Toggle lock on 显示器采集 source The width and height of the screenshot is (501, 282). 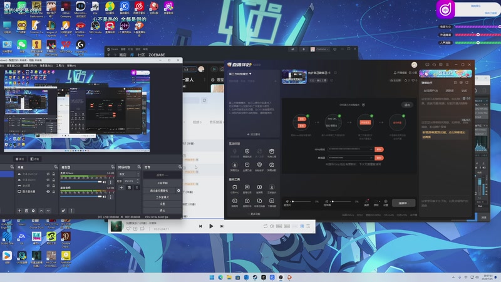click(53, 192)
